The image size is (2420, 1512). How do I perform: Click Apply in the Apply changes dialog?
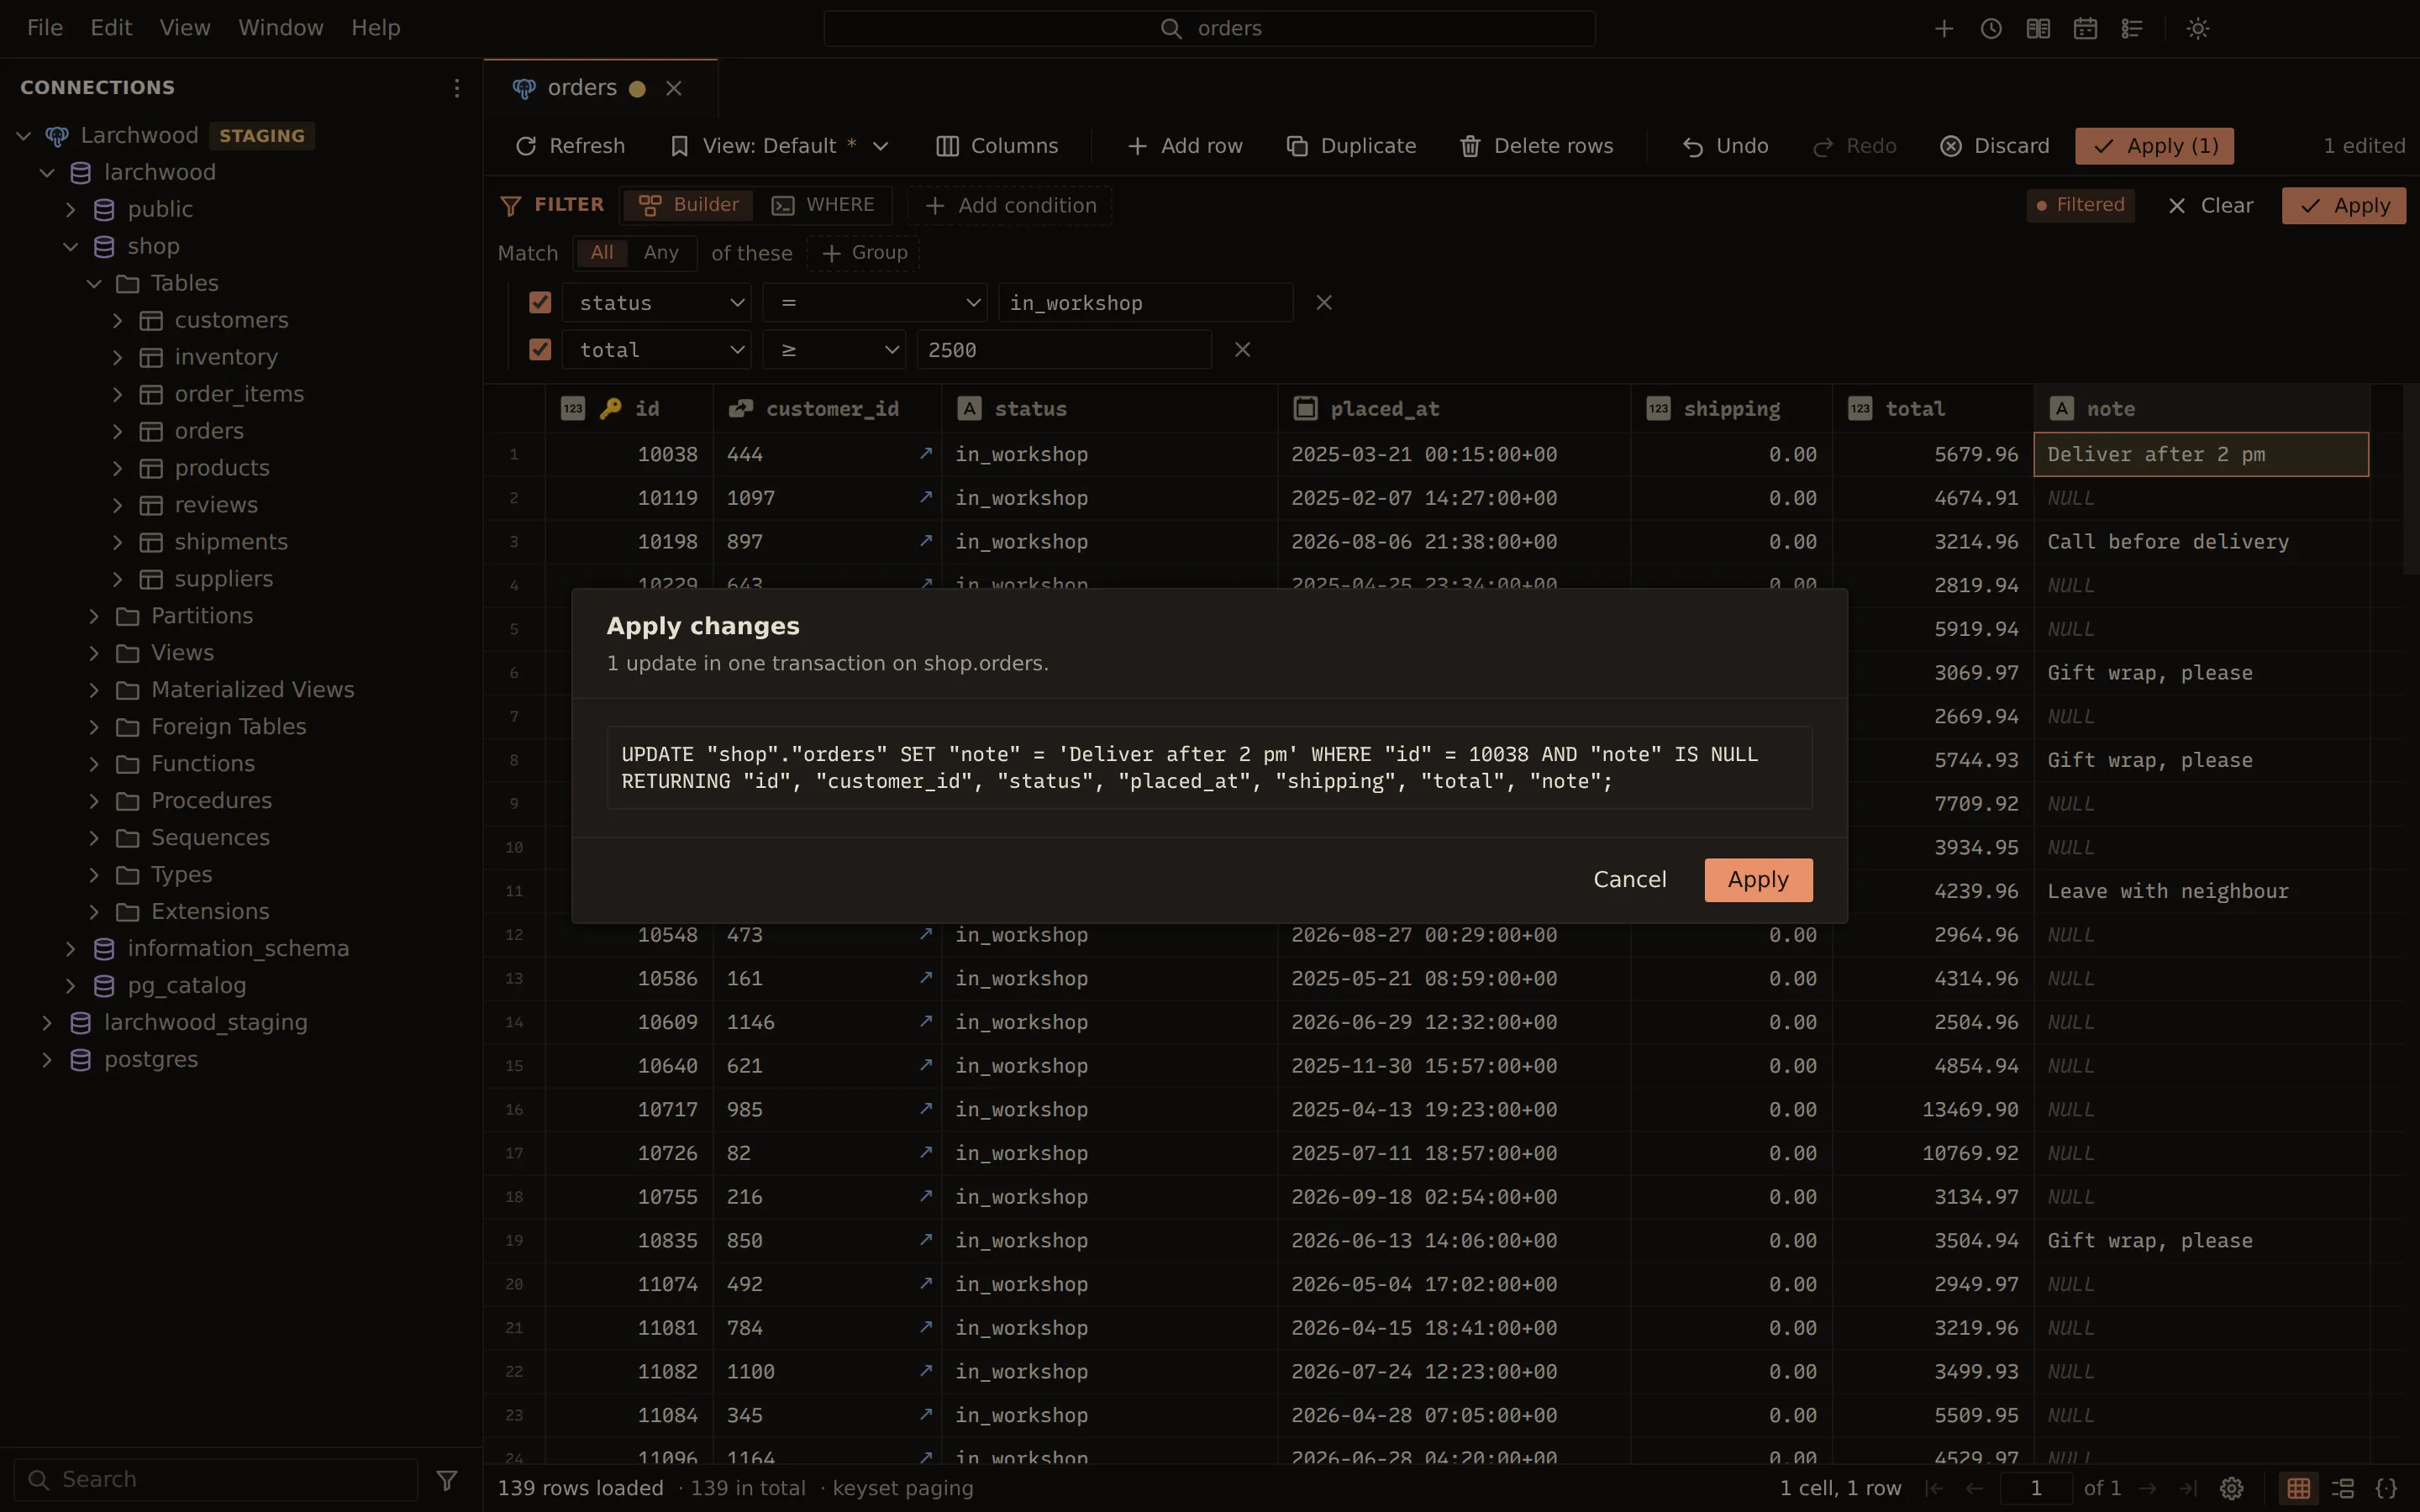[x=1758, y=879]
